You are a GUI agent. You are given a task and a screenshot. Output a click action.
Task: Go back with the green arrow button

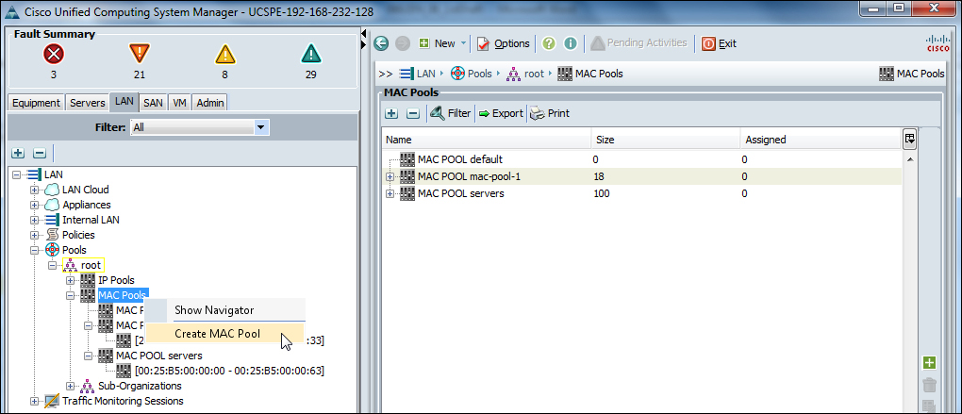click(382, 43)
